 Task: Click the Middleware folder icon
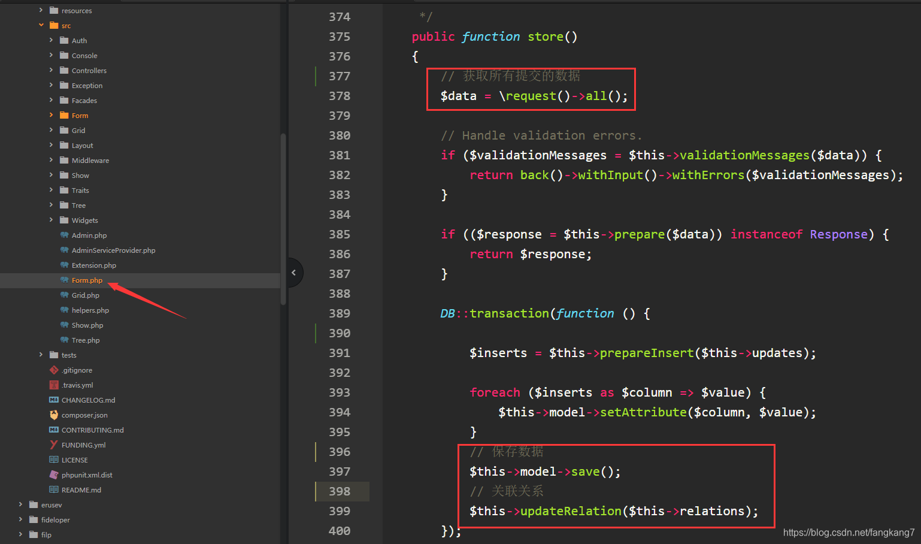pyautogui.click(x=64, y=160)
